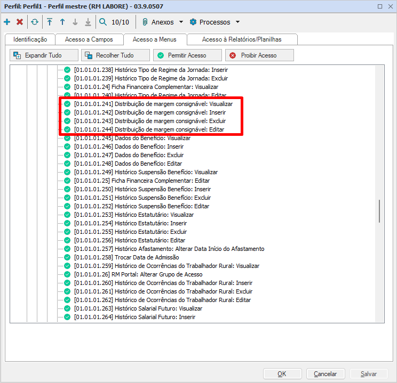Select row Histórico Salarial Futuro: Inserir
This screenshot has height=383, width=397.
[134, 317]
